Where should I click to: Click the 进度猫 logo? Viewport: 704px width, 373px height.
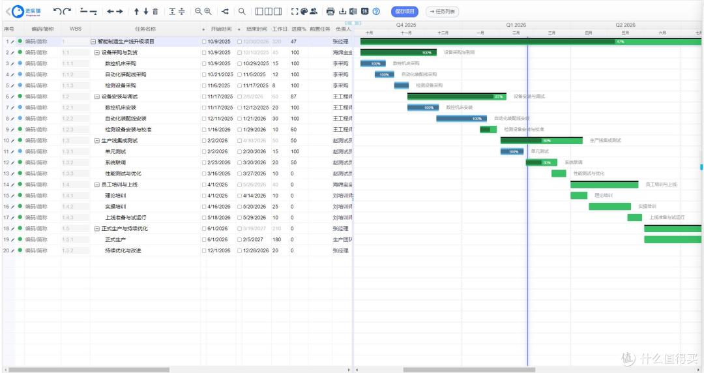26,11
